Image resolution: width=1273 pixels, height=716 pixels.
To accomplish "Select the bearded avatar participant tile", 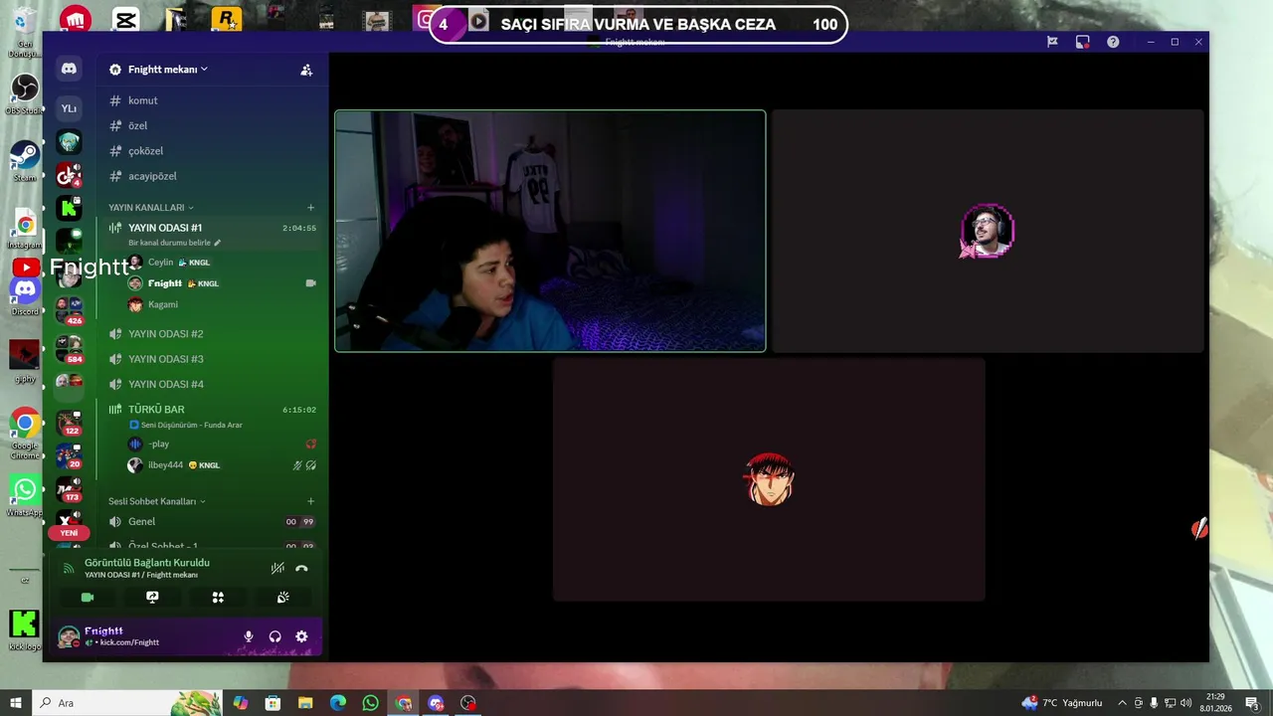I will click(x=988, y=231).
